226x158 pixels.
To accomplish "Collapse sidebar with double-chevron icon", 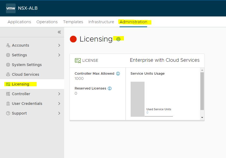I will [x=59, y=32].
